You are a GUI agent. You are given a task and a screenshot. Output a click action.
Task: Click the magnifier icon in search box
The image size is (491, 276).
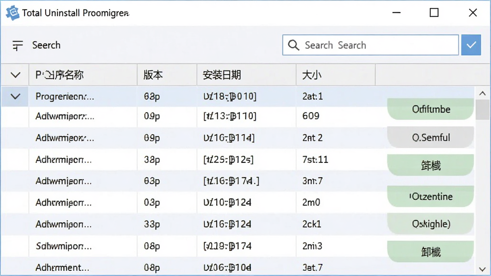tap(293, 45)
